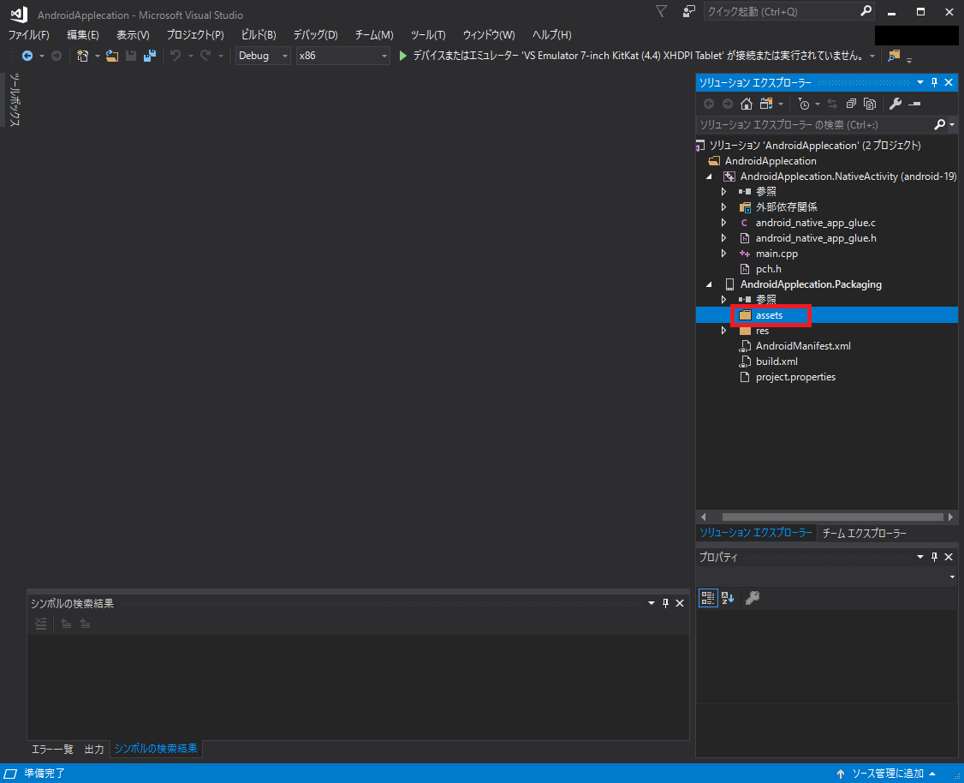Click Collapse All in Solution Explorer
This screenshot has height=783, width=964.
tap(851, 104)
